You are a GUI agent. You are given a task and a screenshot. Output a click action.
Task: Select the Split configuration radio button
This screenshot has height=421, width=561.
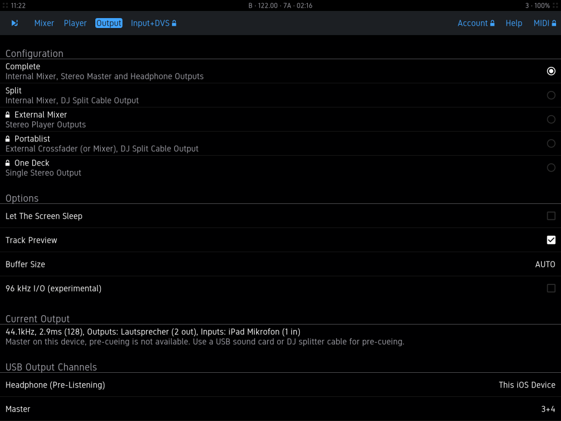click(x=551, y=95)
